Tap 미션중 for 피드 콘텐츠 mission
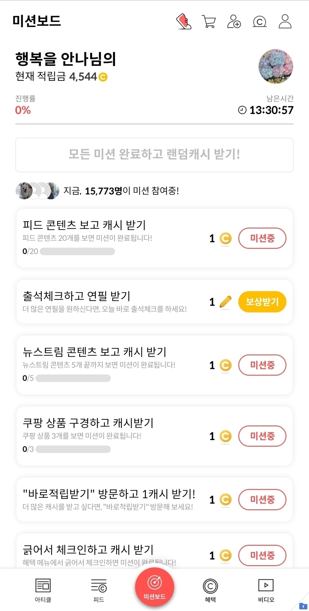This screenshot has height=611, width=309. click(x=262, y=238)
